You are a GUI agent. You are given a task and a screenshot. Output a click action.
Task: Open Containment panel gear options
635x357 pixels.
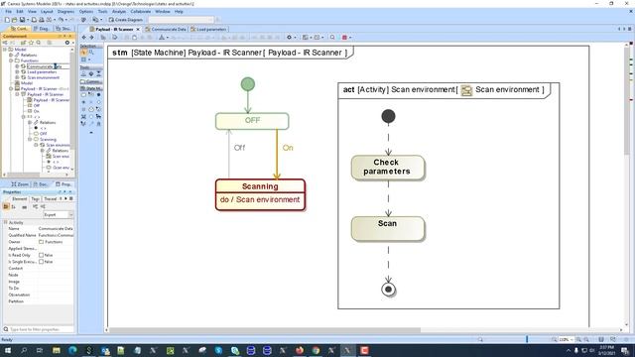(68, 43)
